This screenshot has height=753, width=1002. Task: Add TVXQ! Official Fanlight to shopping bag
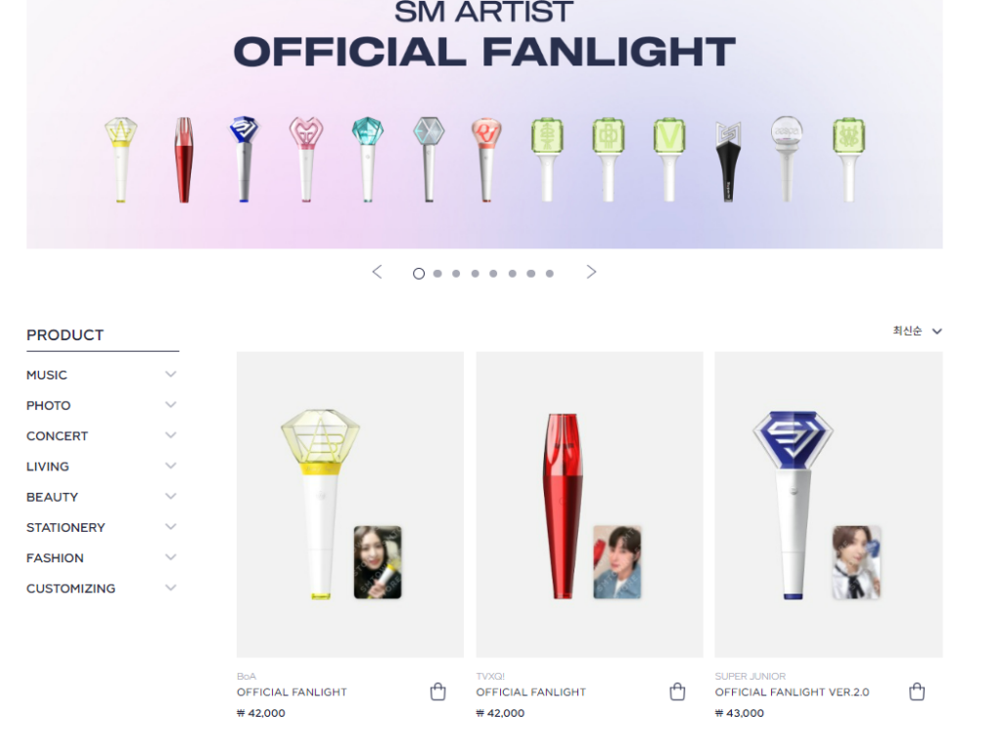click(x=677, y=691)
